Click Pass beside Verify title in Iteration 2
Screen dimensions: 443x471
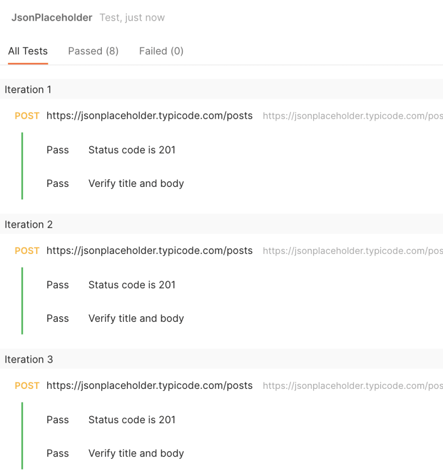57,318
